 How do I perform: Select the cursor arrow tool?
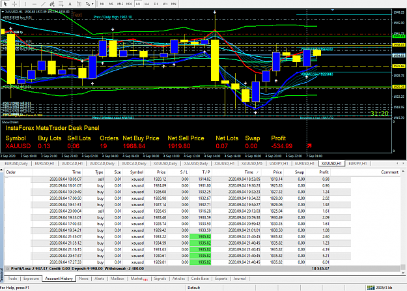(5, 4)
